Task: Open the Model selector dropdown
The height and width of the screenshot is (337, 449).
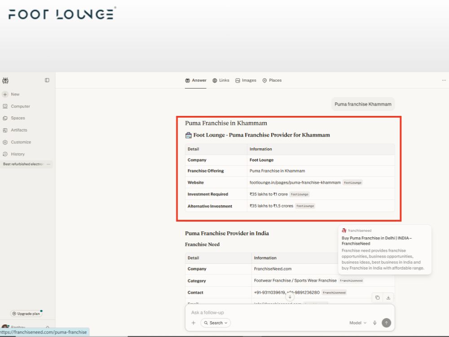Action: tap(358, 323)
